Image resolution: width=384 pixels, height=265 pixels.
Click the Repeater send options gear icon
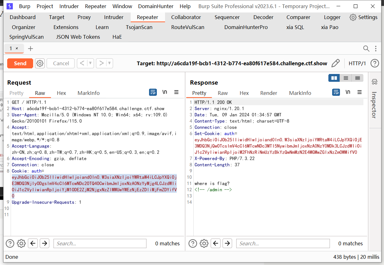40,63
